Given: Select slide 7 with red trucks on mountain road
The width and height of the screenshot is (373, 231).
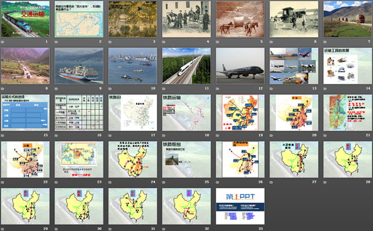Looking at the screenshot, I should [x=348, y=19].
